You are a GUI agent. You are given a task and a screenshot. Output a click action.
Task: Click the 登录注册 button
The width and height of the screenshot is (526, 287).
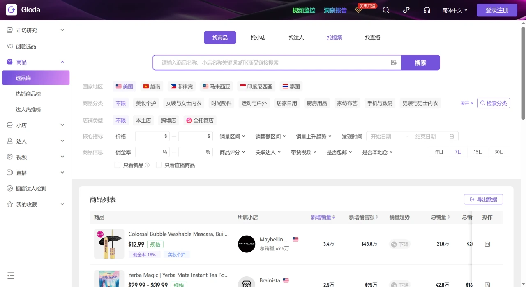click(x=497, y=10)
